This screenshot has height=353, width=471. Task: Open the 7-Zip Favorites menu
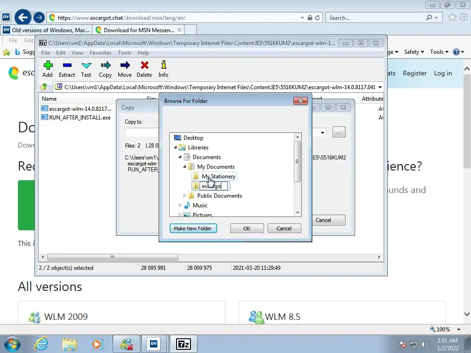[100, 52]
